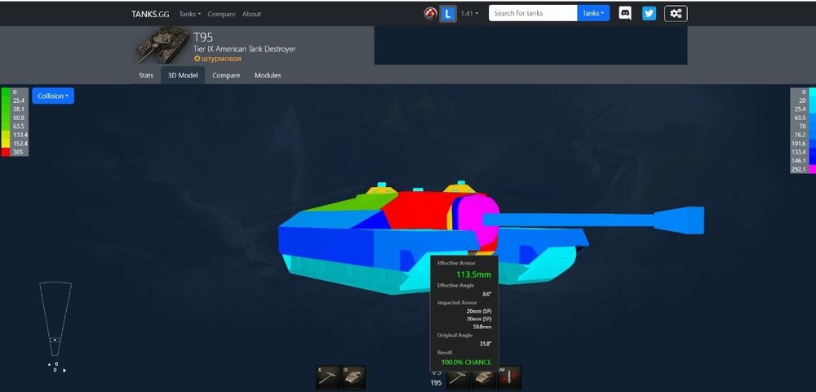Select the 8.6° effective angle value
816x392 pixels.
(487, 294)
